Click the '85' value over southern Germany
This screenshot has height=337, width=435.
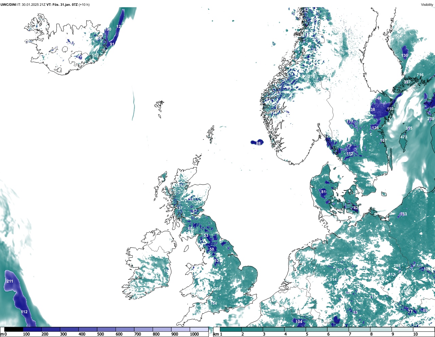click(x=355, y=313)
